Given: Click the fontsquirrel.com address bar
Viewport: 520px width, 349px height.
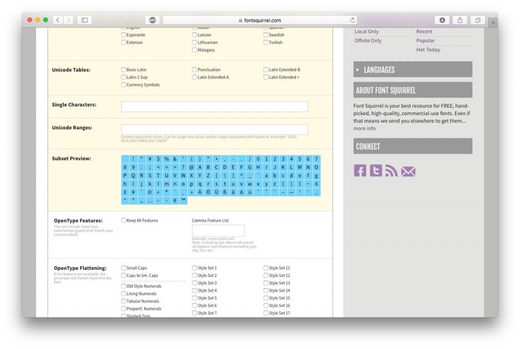Looking at the screenshot, I should point(259,20).
